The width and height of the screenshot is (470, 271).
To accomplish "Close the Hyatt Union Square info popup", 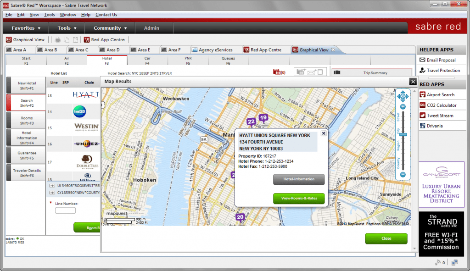I will pyautogui.click(x=324, y=133).
